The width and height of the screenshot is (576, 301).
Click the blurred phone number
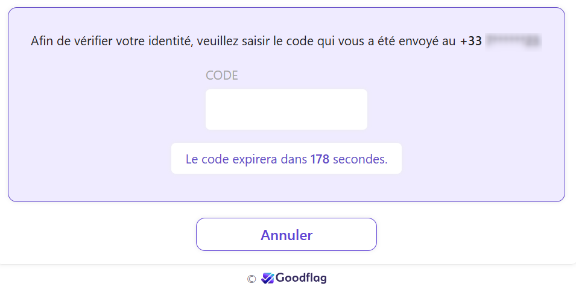coord(513,42)
